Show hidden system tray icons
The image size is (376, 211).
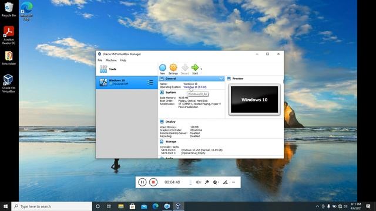[317, 206]
